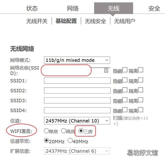Check 隐藏 for SSID4

click(125, 110)
